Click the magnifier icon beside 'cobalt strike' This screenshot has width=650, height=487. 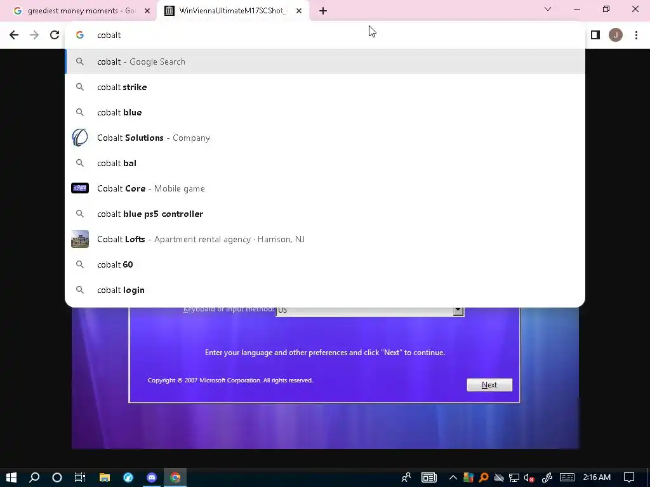(80, 87)
